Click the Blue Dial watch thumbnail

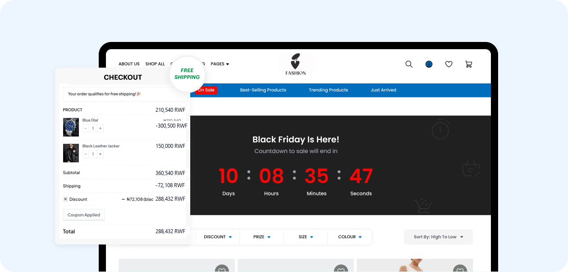[71, 127]
